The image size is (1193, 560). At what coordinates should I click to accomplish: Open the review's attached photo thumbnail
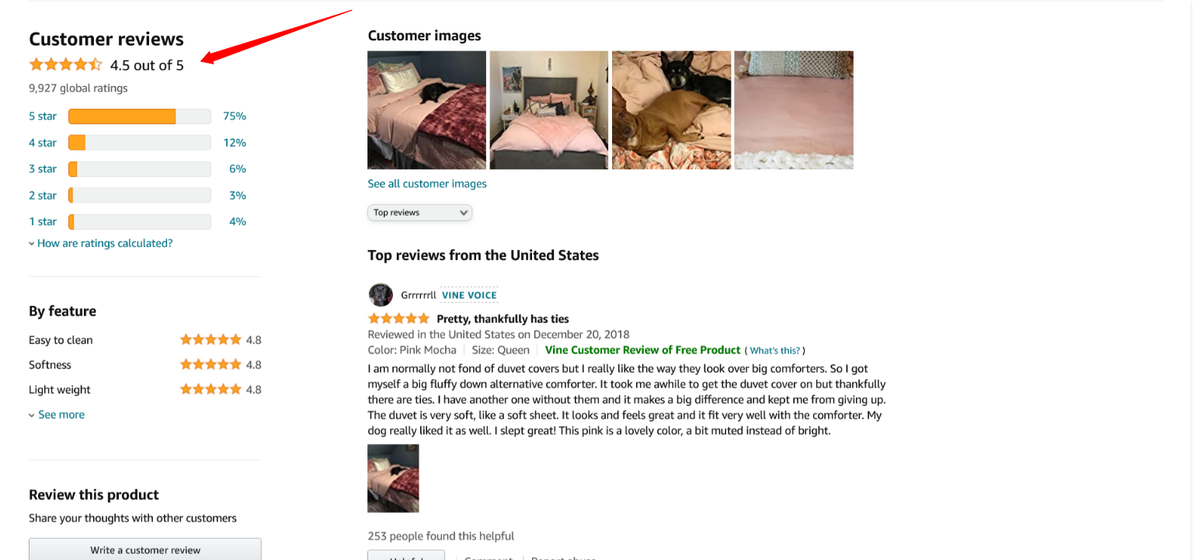pos(393,478)
